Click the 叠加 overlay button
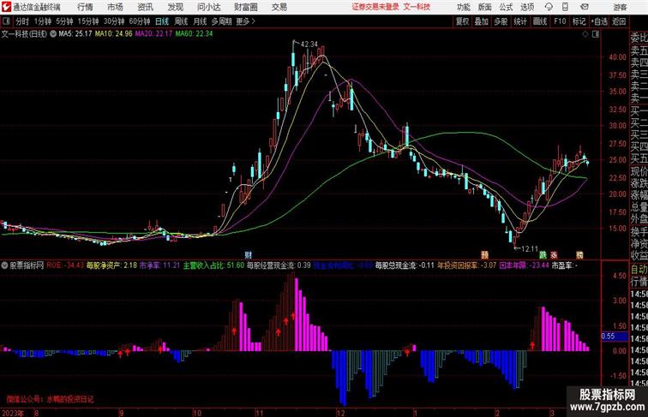648x417 pixels. coord(482,21)
